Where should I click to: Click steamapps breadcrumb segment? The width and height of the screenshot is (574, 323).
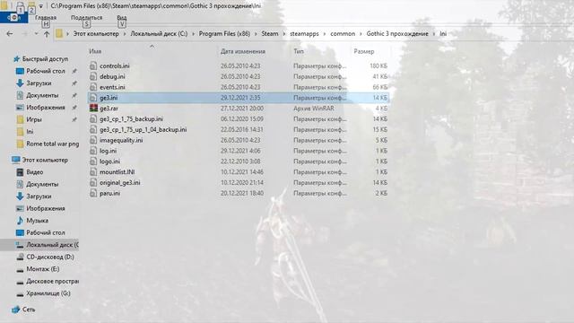304,34
